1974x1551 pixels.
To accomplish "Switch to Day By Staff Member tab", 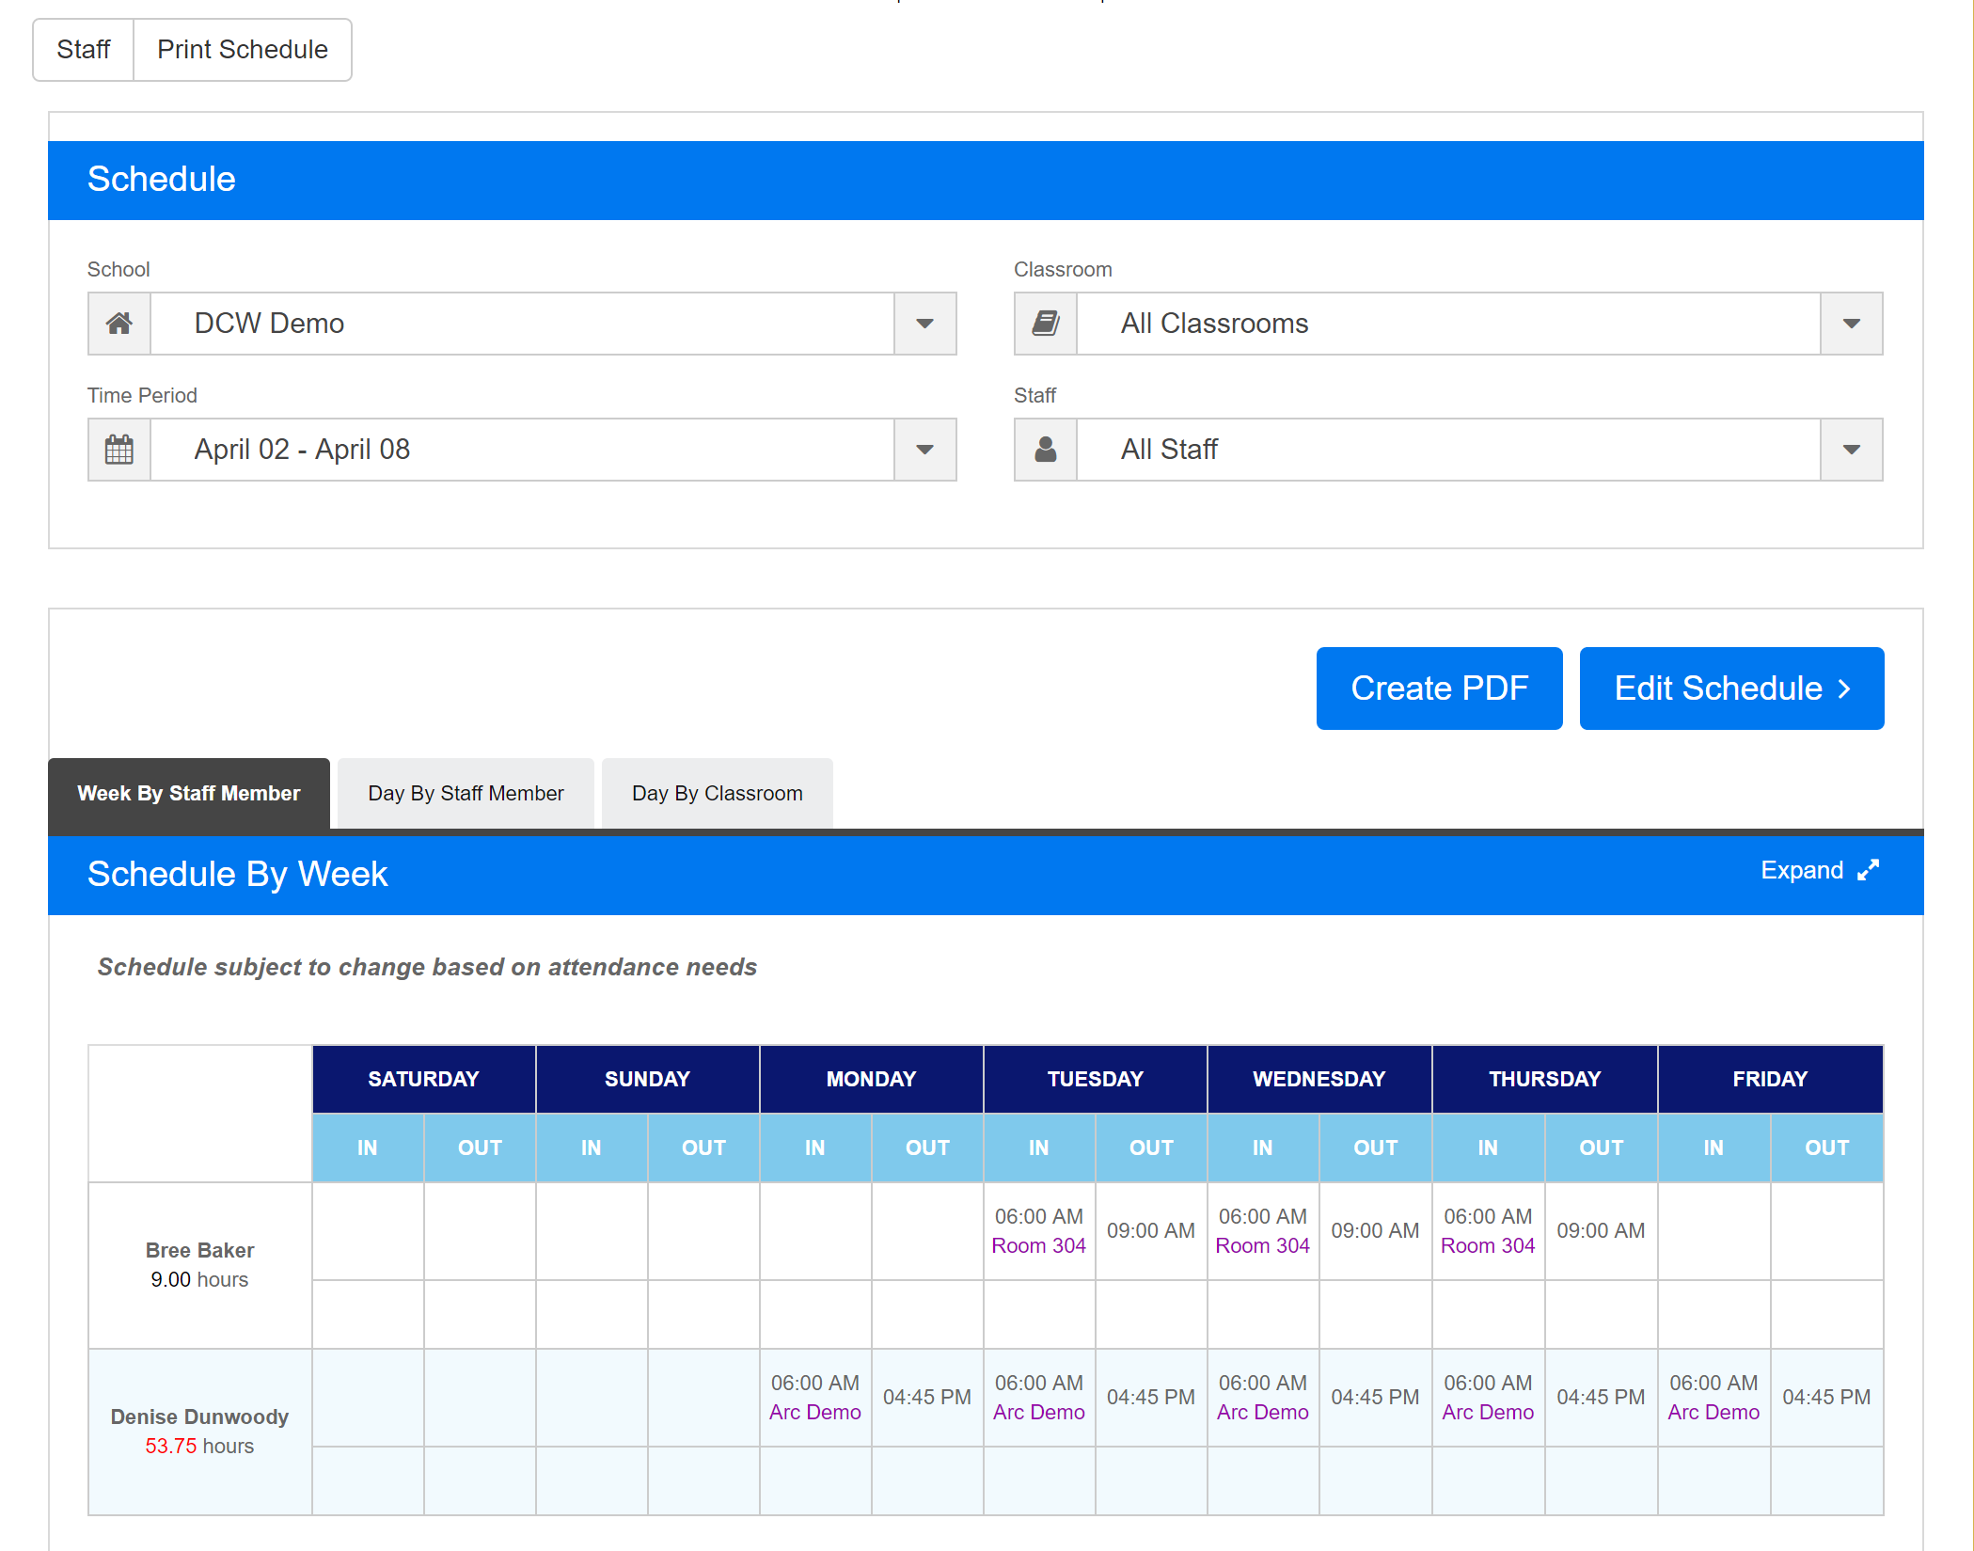I will click(466, 794).
